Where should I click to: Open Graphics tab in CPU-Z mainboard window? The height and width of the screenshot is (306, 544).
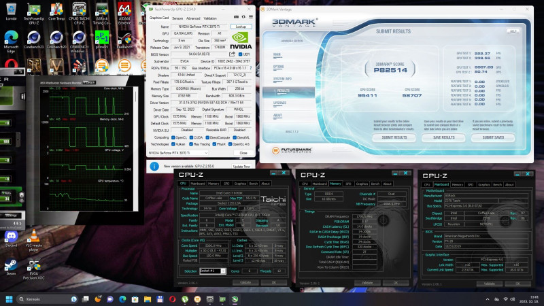(484, 184)
